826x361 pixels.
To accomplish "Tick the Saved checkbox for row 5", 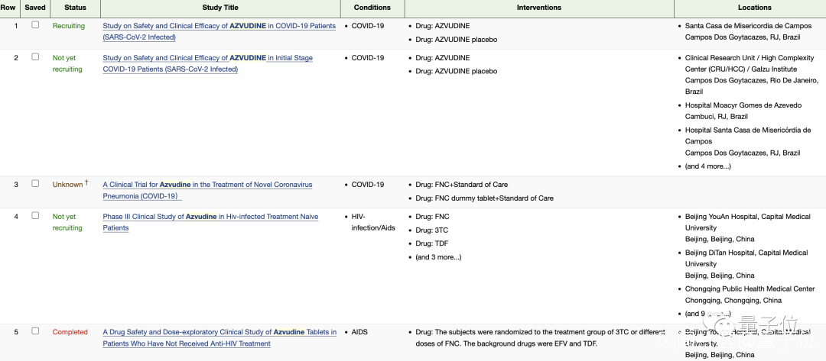I will pyautogui.click(x=35, y=331).
